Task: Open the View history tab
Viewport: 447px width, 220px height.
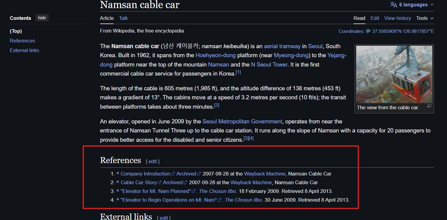Action: coord(397,18)
